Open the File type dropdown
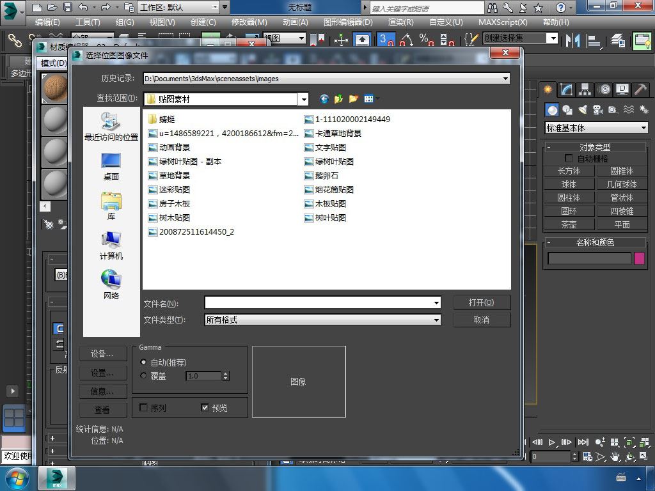This screenshot has height=491, width=655. 436,320
